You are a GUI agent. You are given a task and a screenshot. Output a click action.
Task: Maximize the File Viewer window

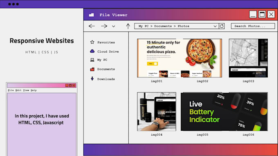click(x=262, y=15)
